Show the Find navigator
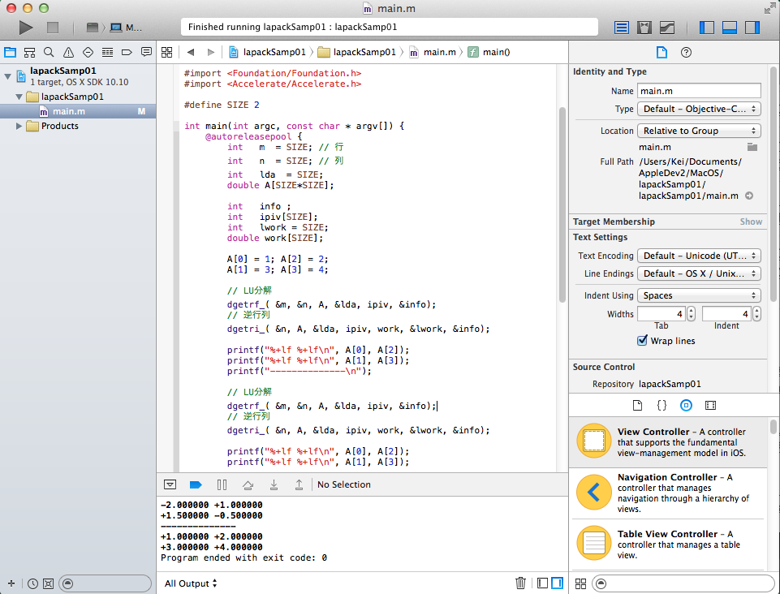Viewport: 780px width, 594px height. pos(49,53)
